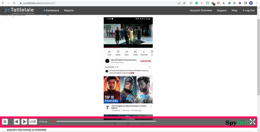
Task: Click the Chrome profile avatar
Action: click(x=251, y=3)
